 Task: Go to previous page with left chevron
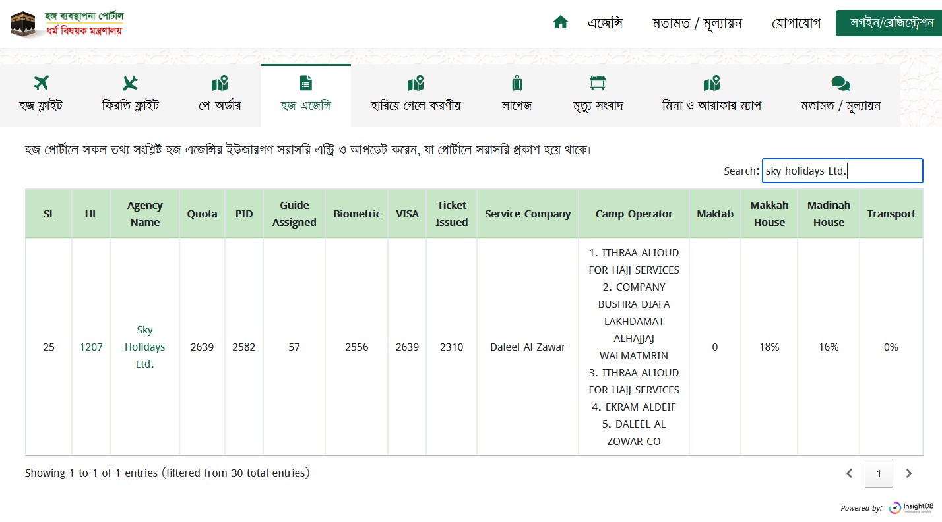(x=850, y=473)
